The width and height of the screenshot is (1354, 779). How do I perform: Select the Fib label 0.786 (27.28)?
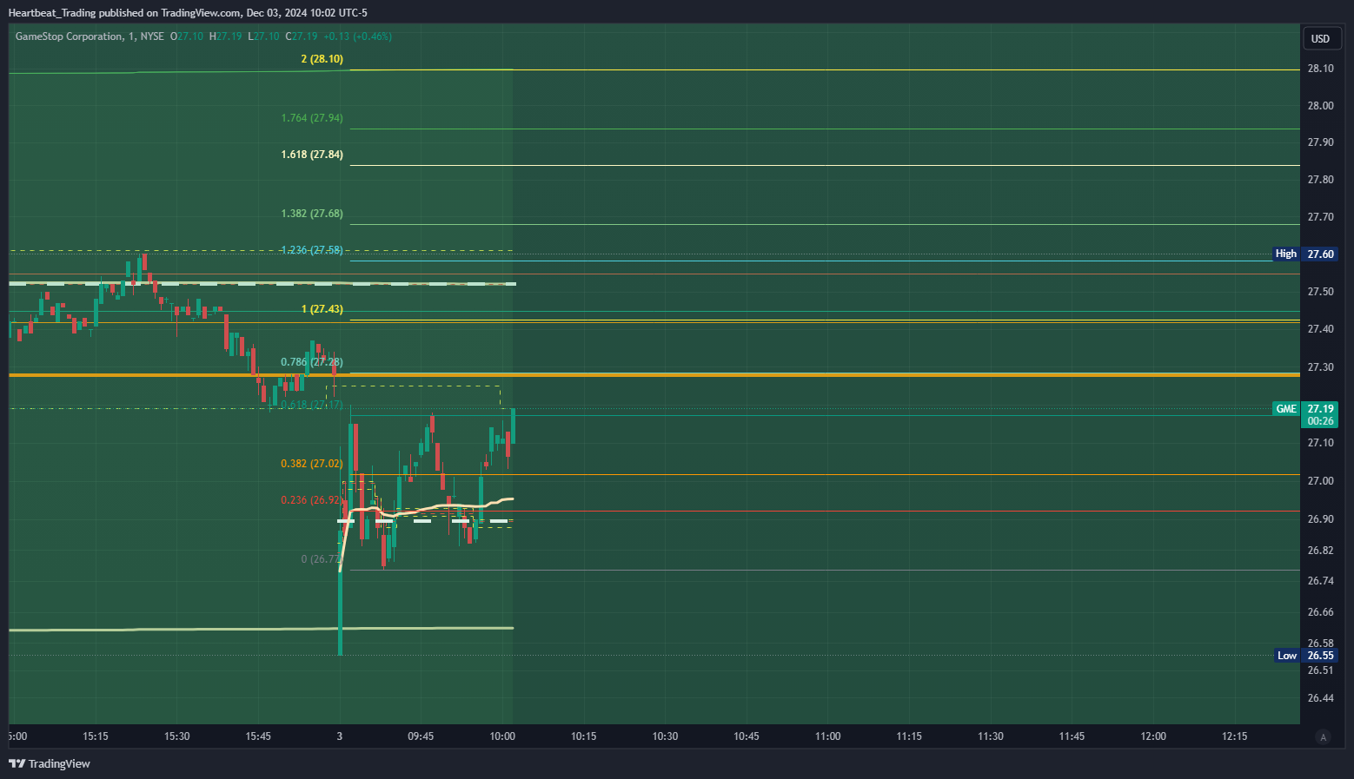312,362
